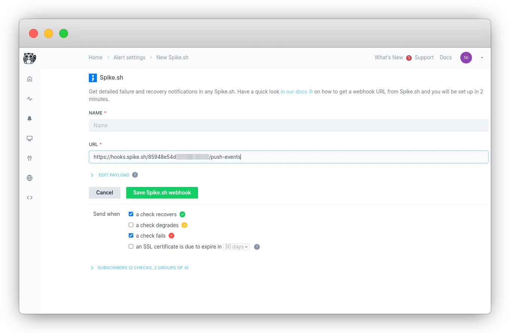Open the monitor display icon in sidebar
The image size is (510, 333).
tap(30, 139)
